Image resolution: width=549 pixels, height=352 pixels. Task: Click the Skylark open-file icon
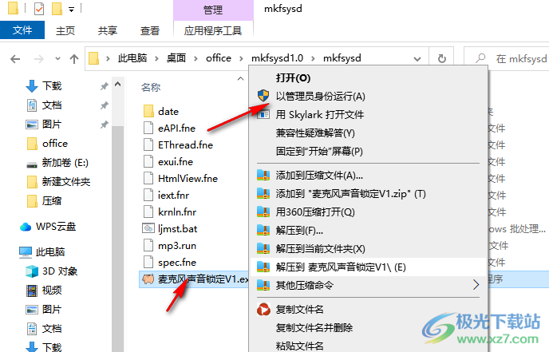pos(263,114)
